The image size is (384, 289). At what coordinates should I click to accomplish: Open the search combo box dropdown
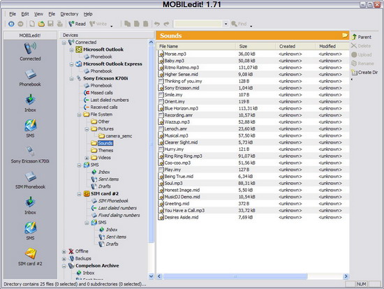pyautogui.click(x=226, y=24)
